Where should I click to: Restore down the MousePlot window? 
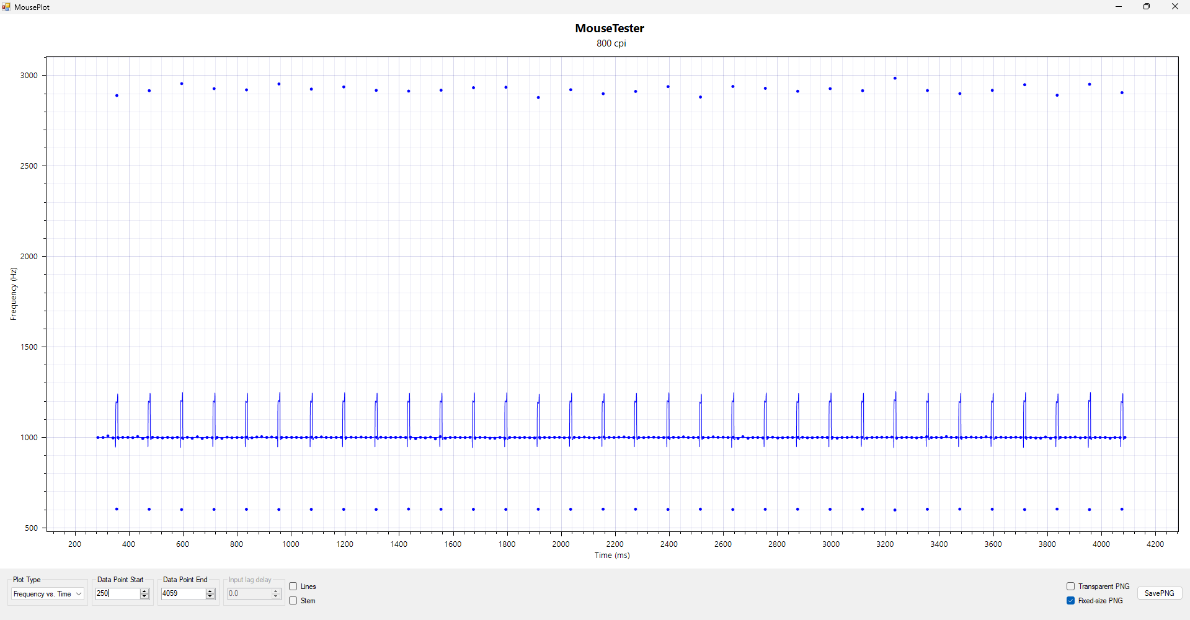pos(1147,7)
